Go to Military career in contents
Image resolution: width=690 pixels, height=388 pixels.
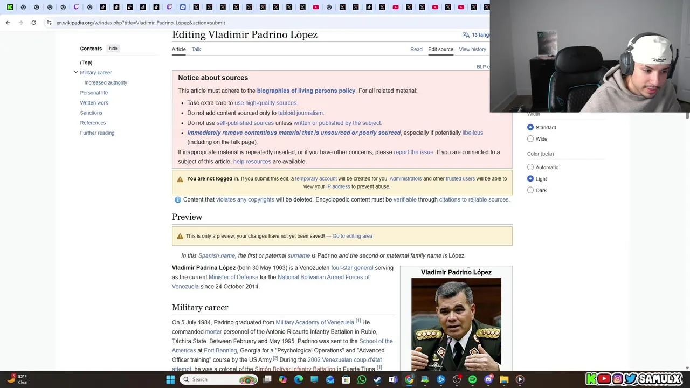96,73
